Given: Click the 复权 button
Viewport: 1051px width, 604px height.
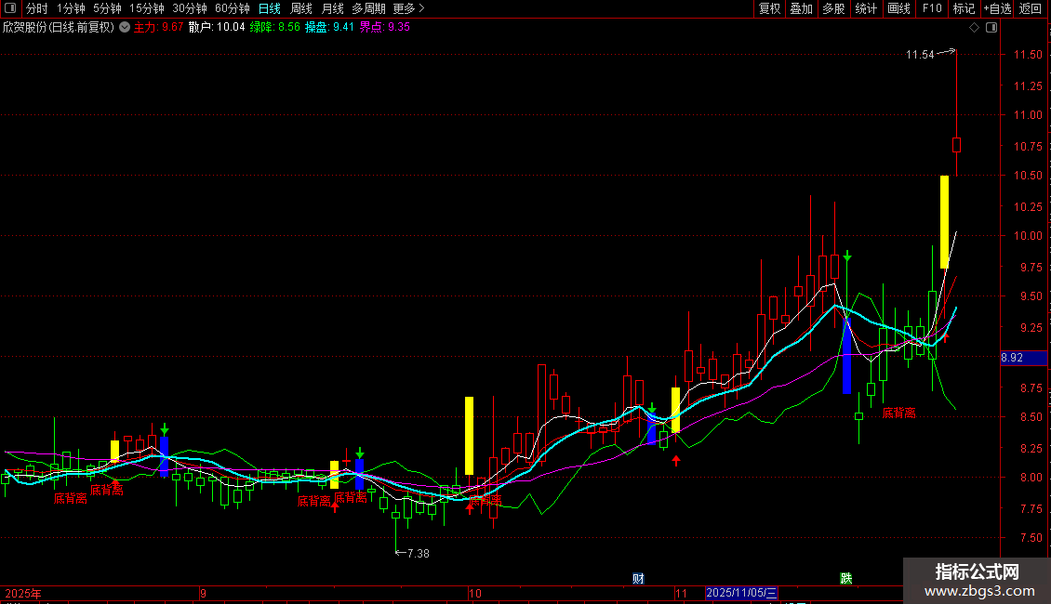Looking at the screenshot, I should pyautogui.click(x=769, y=8).
